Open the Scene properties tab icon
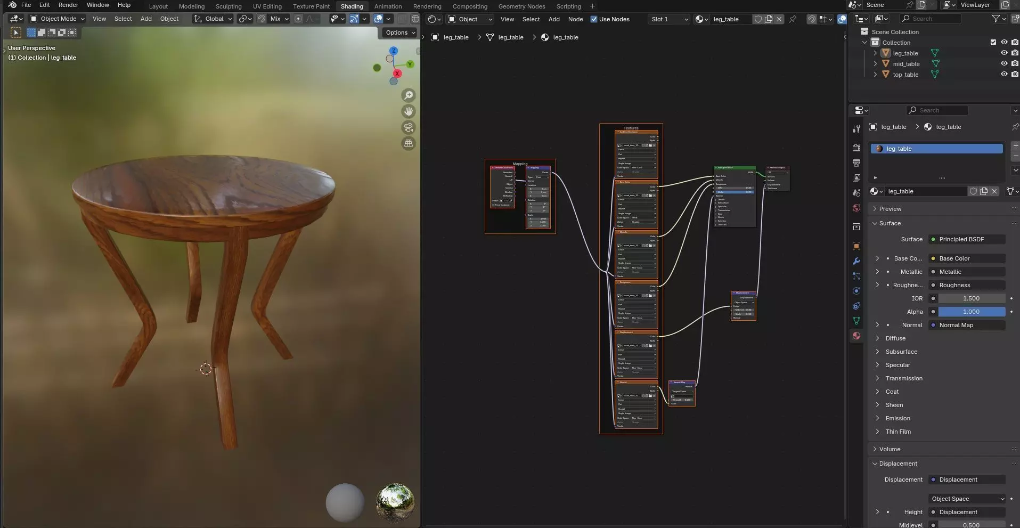 (856, 193)
